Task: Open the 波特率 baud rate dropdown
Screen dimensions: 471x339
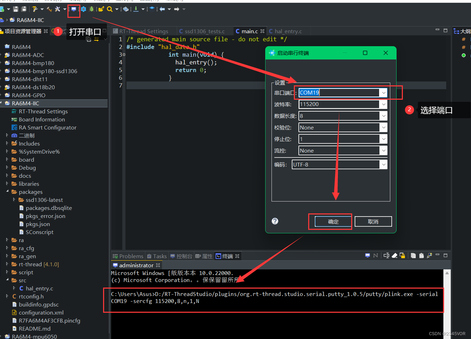Action: coord(383,104)
